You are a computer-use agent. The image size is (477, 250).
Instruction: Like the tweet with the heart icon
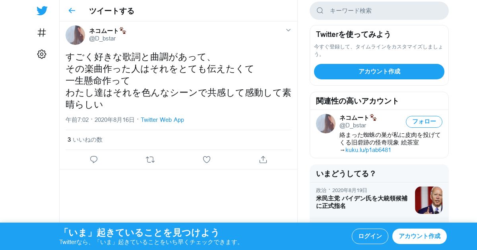[x=207, y=160]
